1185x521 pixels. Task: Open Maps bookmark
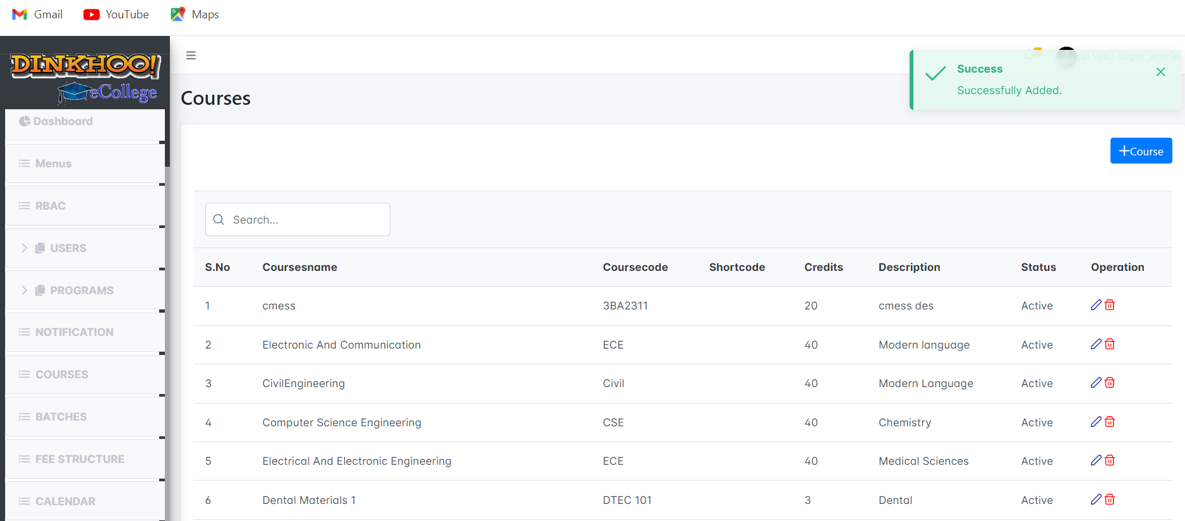pyautogui.click(x=195, y=14)
